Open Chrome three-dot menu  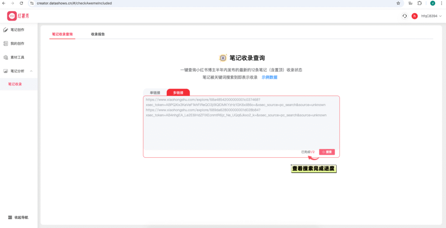point(442,3)
